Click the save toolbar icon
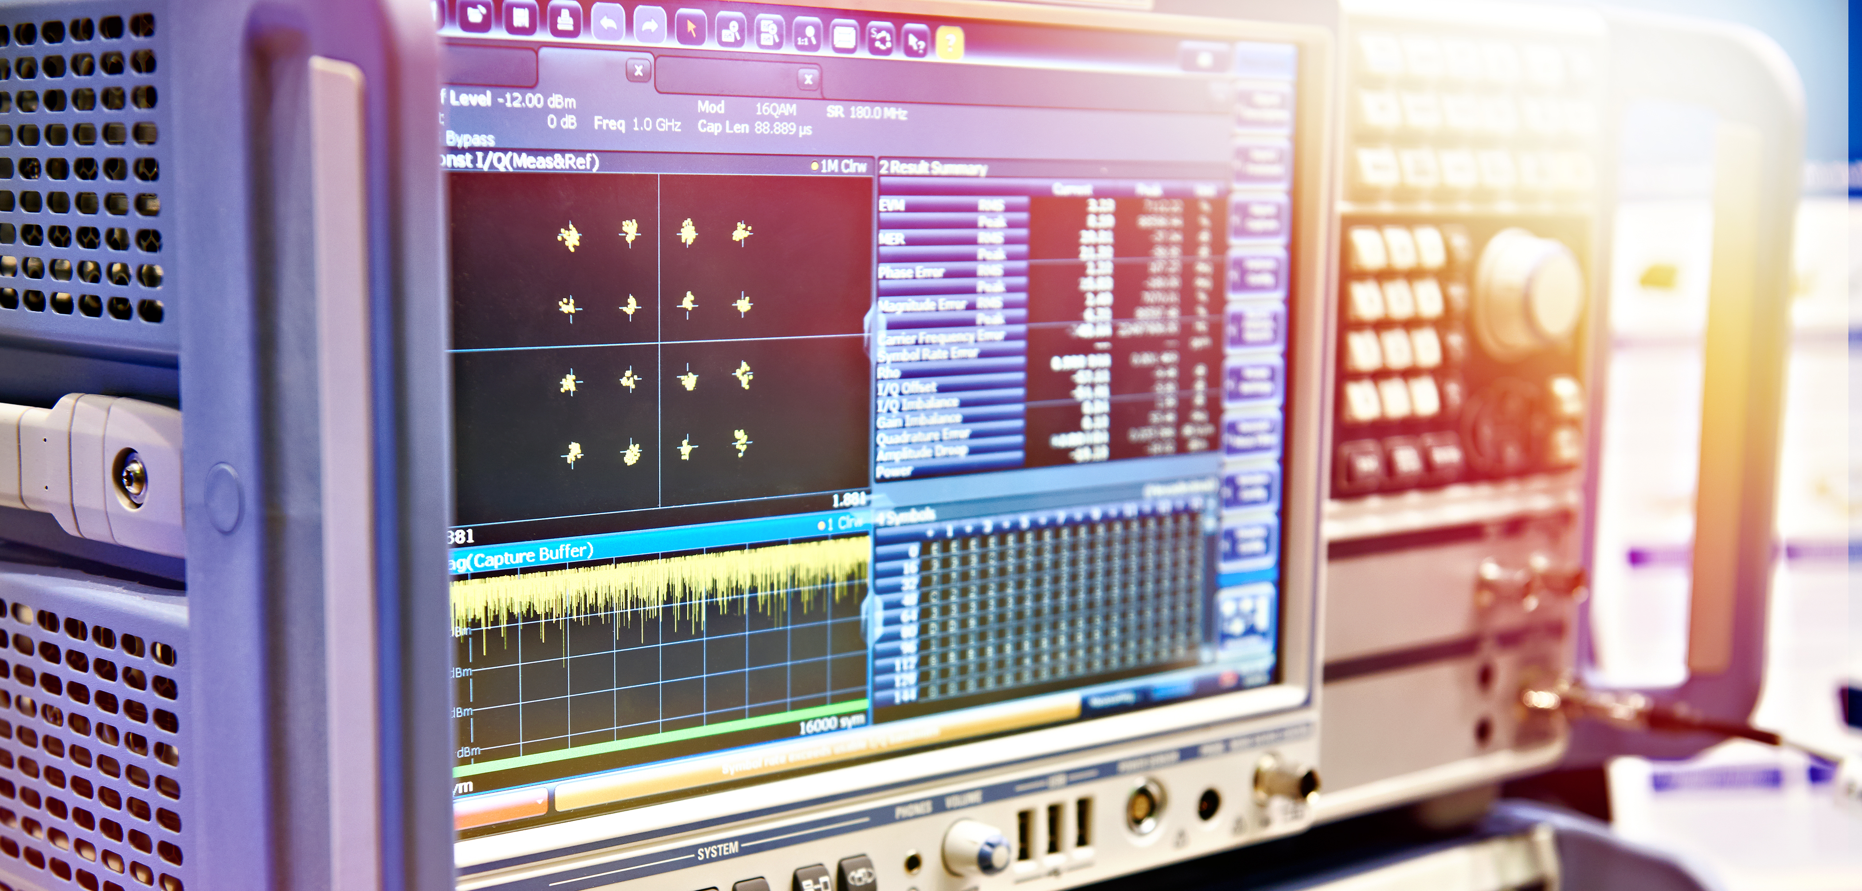1862x891 pixels. point(520,18)
